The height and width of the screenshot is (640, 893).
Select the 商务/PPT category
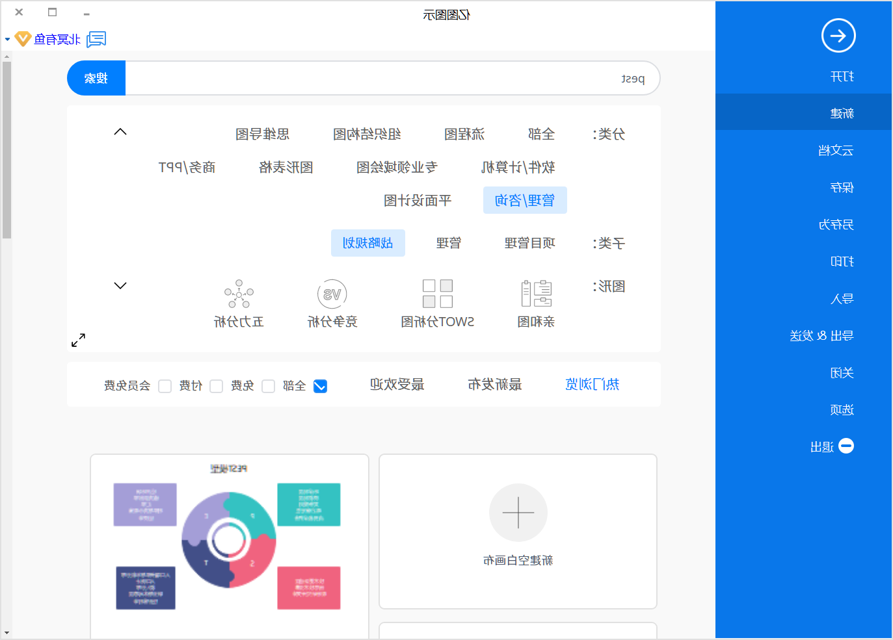(x=187, y=167)
